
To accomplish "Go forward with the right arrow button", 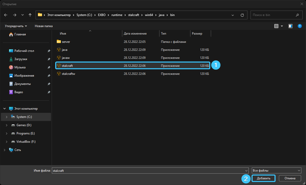I will tap(15, 15).
